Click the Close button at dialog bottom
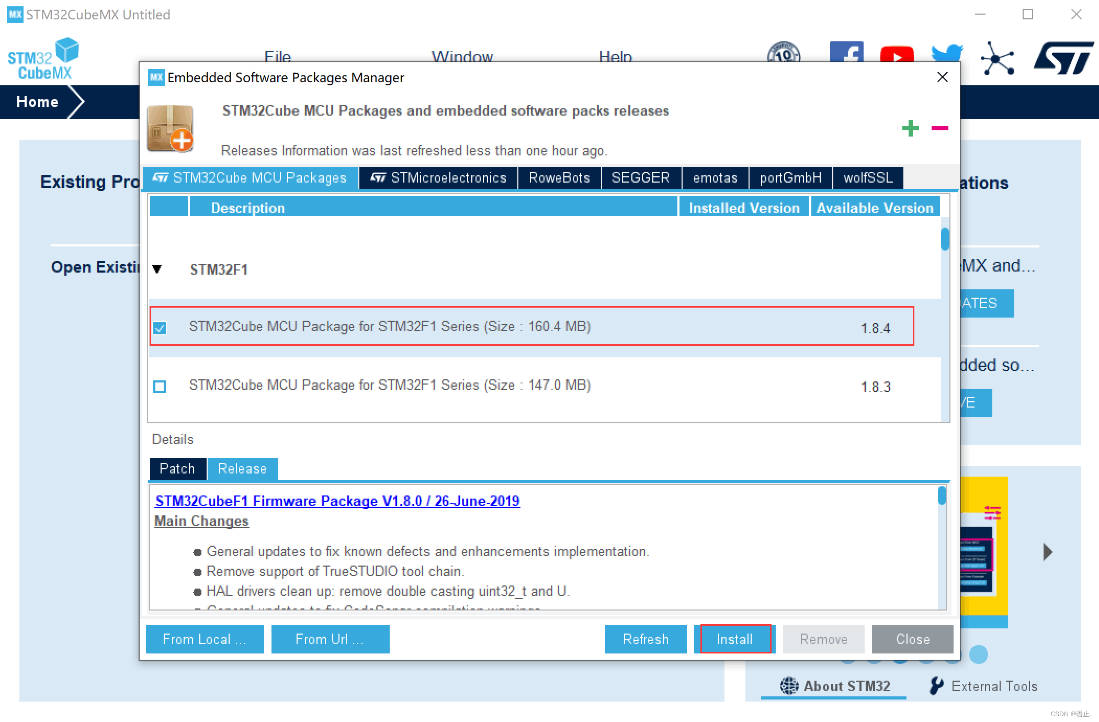Image resolution: width=1099 pixels, height=722 pixels. (912, 639)
